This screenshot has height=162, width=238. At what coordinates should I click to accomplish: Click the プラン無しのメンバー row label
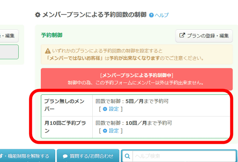[x=64, y=105]
